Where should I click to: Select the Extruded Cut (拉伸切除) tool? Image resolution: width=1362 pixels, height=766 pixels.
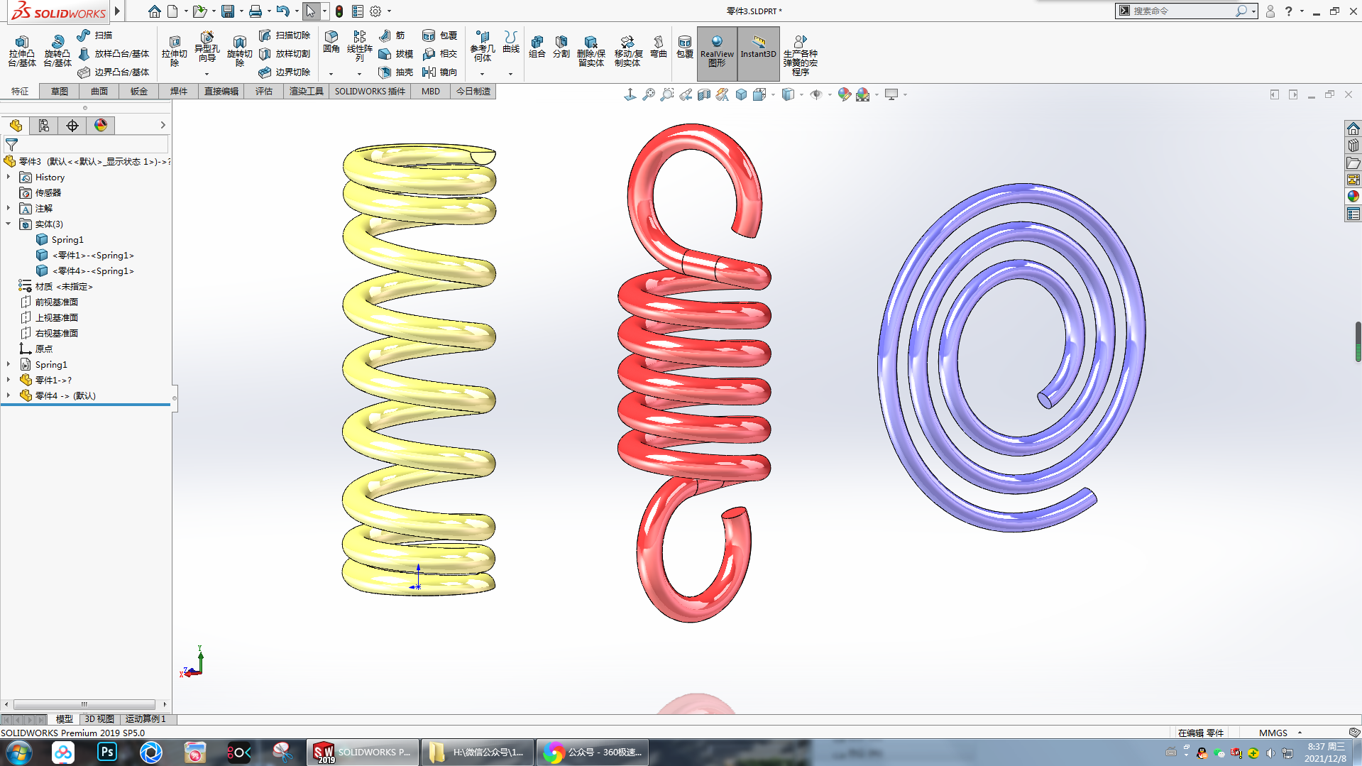click(x=174, y=50)
